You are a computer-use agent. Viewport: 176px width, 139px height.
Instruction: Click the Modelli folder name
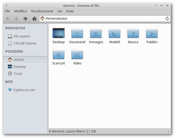(115, 42)
